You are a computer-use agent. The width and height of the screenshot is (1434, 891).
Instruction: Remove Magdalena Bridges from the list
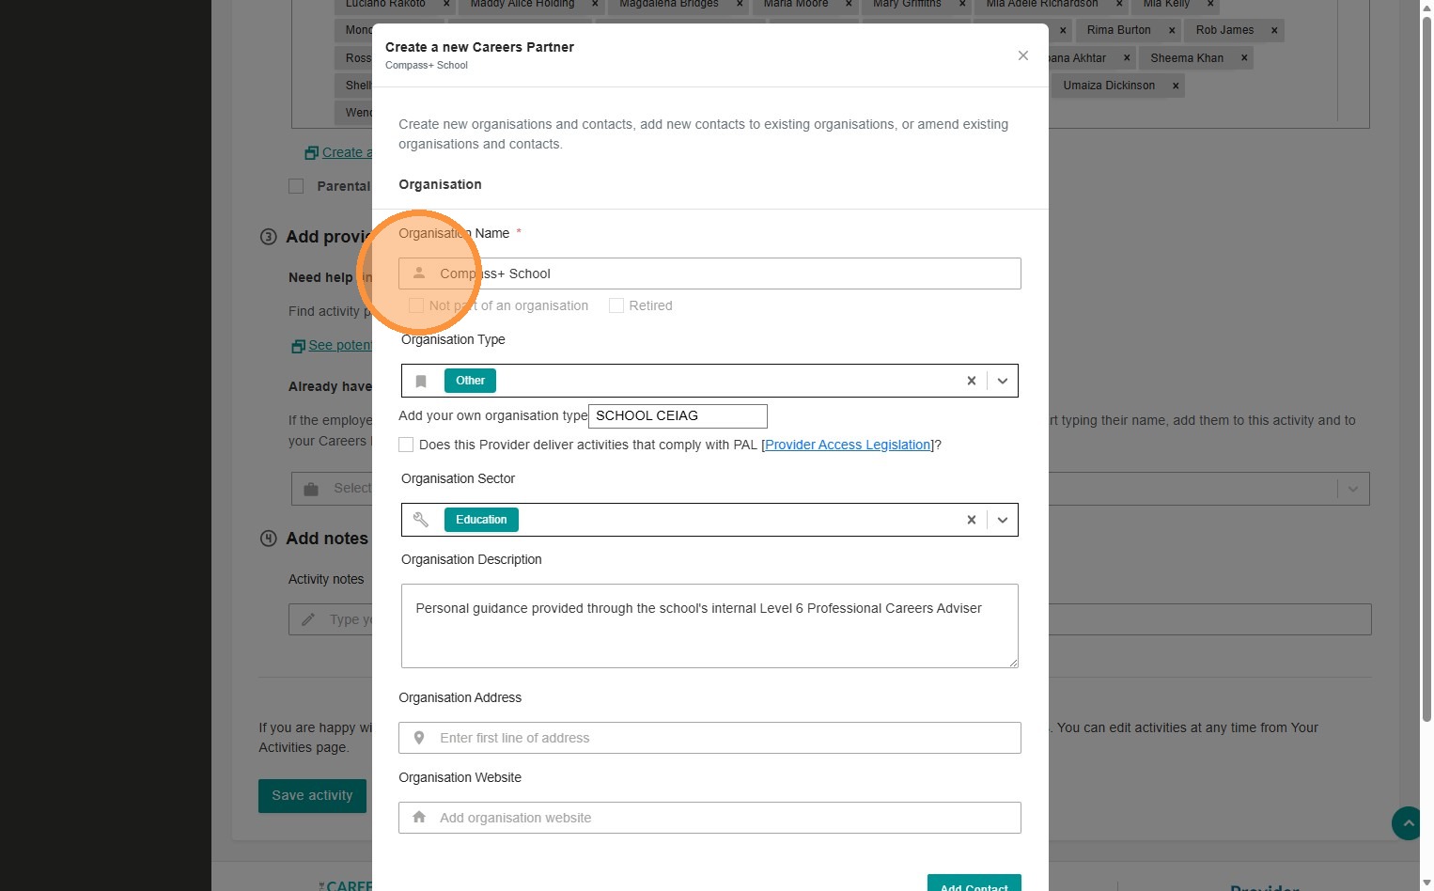click(x=740, y=4)
